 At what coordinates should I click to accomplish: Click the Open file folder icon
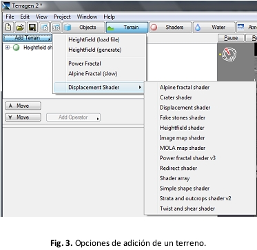pos(21,28)
